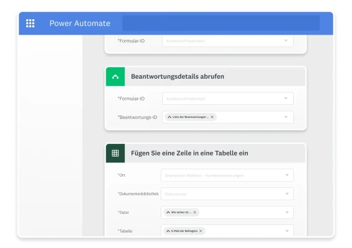Expand the Dokumentenbibliothek dropdown

pyautogui.click(x=287, y=193)
